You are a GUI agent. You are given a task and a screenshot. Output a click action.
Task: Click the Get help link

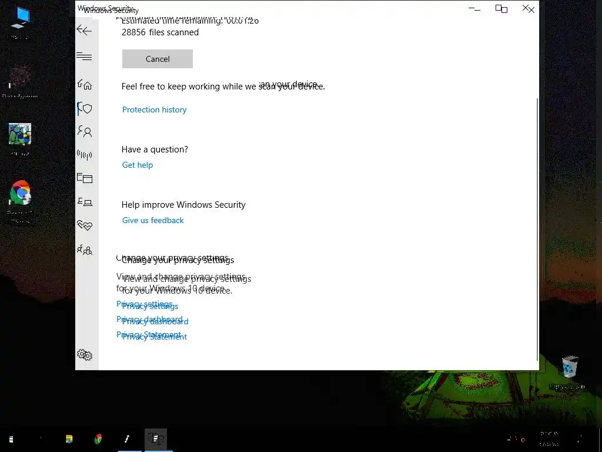(138, 165)
